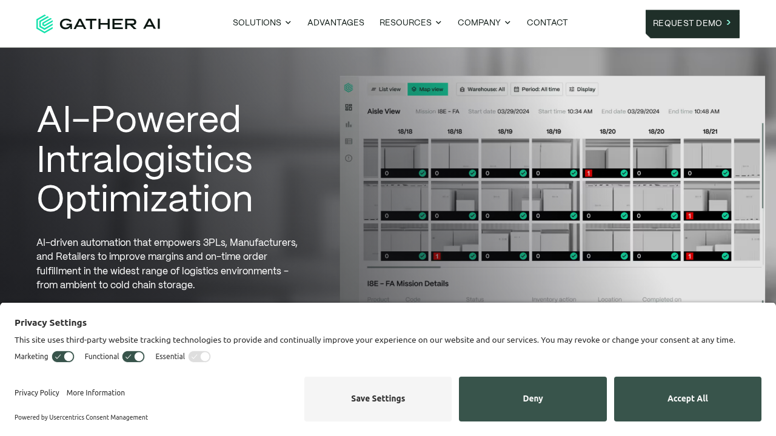Disable the Functional tracking toggle
The height and width of the screenshot is (436, 776).
[133, 356]
